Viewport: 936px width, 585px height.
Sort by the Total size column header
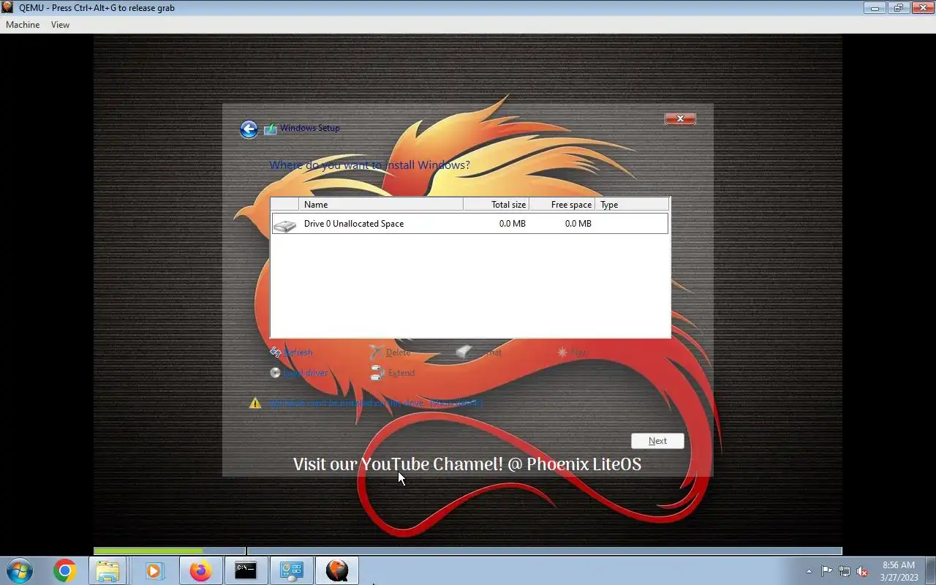(496, 205)
